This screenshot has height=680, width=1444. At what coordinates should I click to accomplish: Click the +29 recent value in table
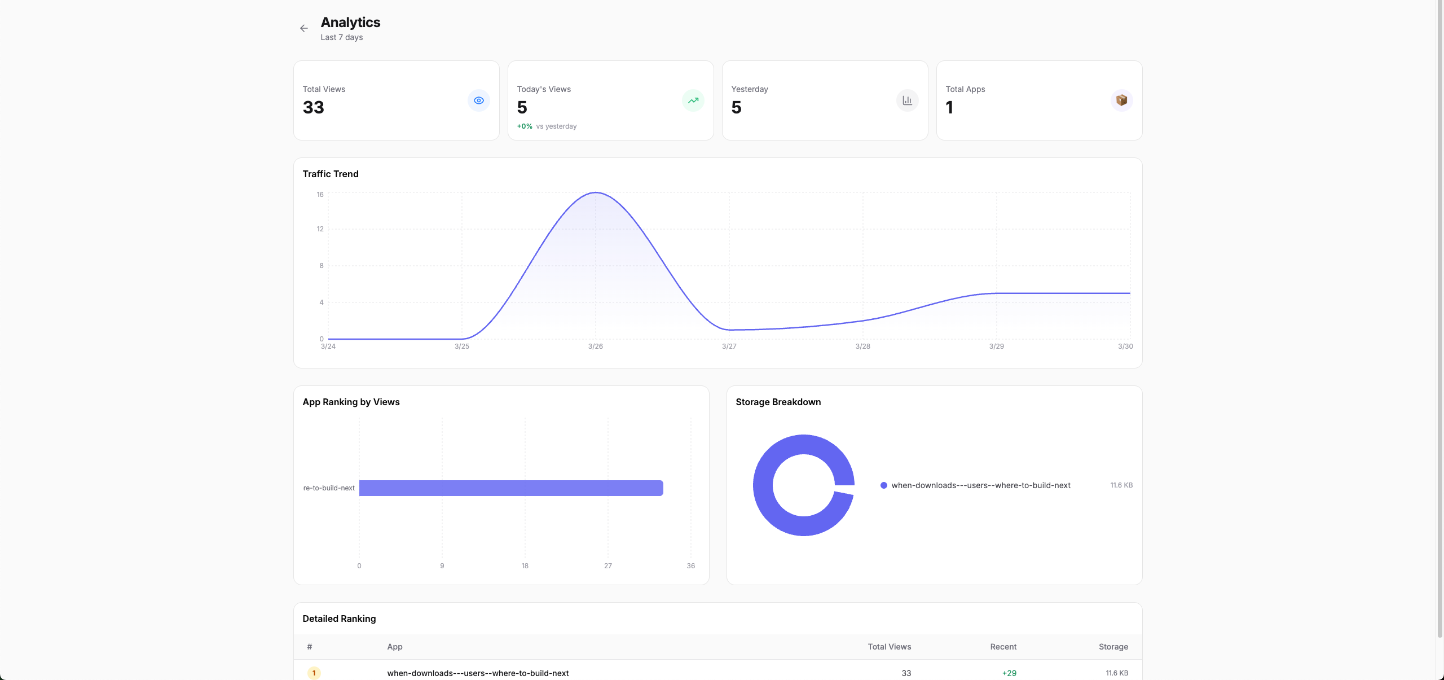(x=1009, y=673)
